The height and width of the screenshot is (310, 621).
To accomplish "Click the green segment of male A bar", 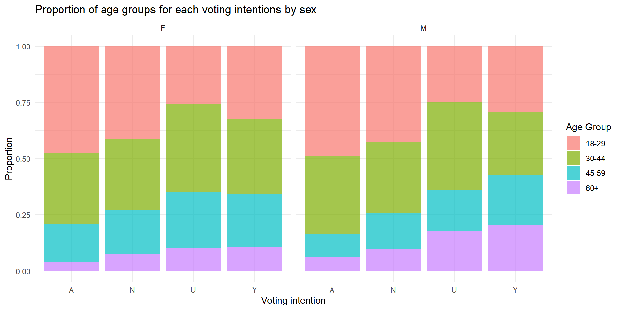I will point(332,195).
